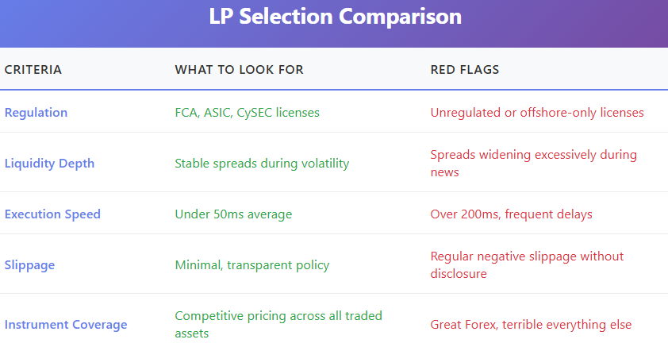This screenshot has width=668, height=347.
Task: Click Minimal, transparent policy text
Action: [x=251, y=265]
